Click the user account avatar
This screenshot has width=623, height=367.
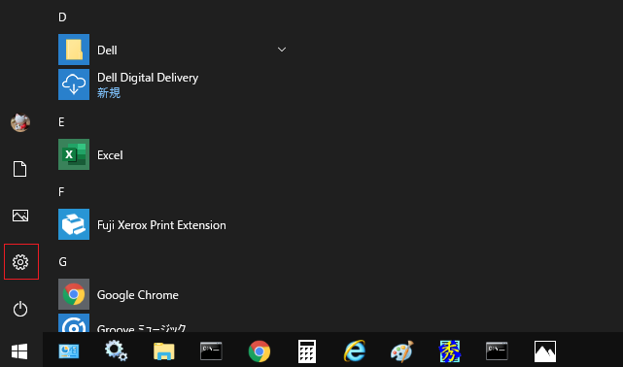pos(20,122)
